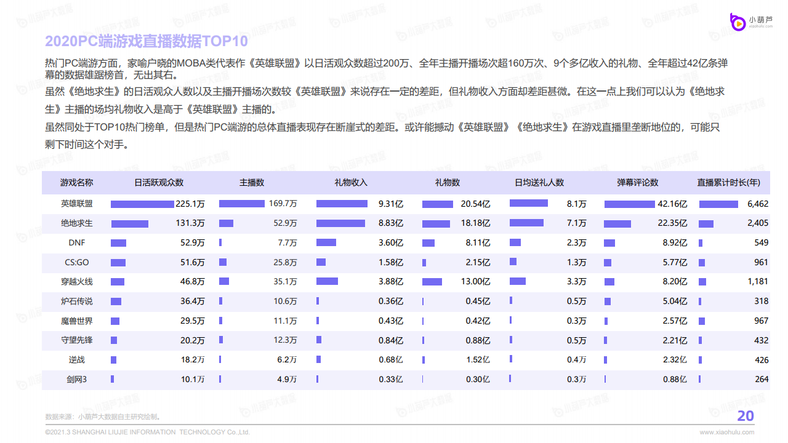Viewport: 788px width, 443px height.
Task: Click the 169.7万 streamer count value
Action: point(283,204)
